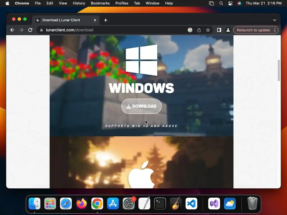Image resolution: width=287 pixels, height=215 pixels.
Task: Reload the current page
Action: [30, 30]
